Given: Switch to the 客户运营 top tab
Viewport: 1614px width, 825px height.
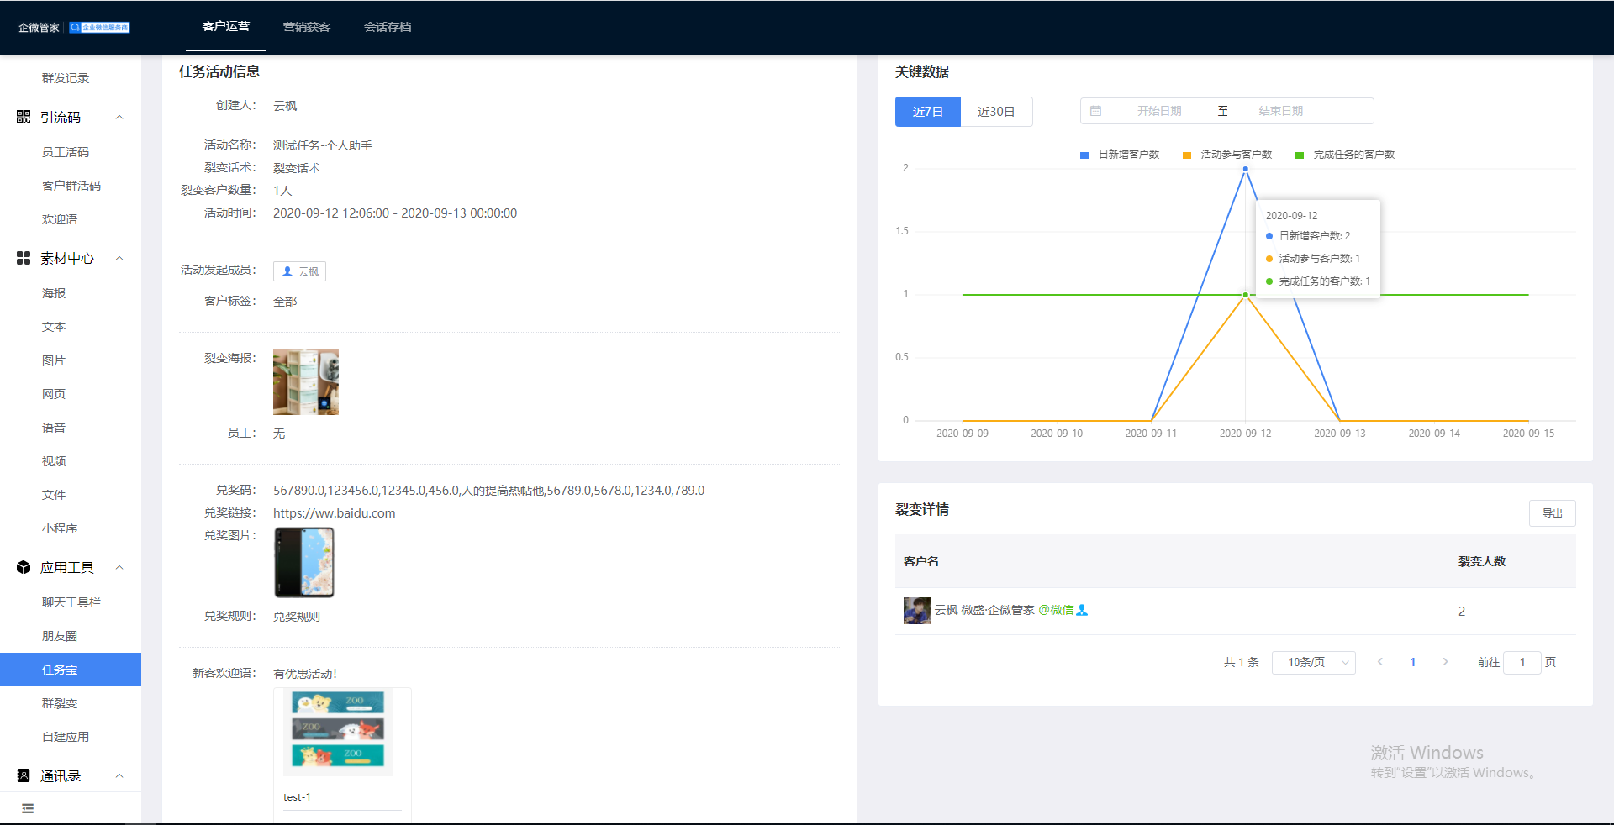Looking at the screenshot, I should click(x=226, y=27).
